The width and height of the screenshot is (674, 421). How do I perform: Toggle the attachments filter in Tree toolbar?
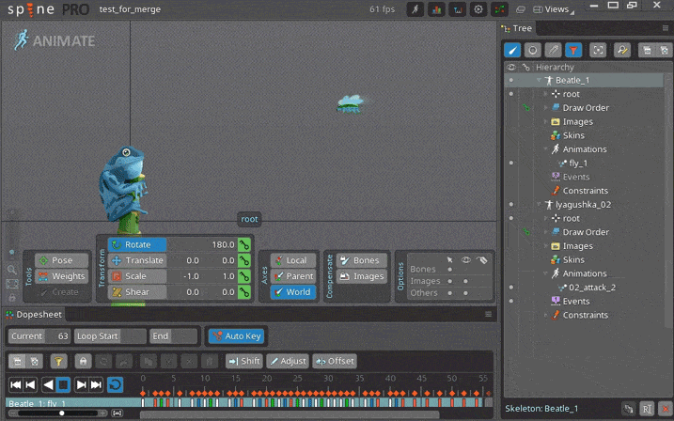point(554,50)
